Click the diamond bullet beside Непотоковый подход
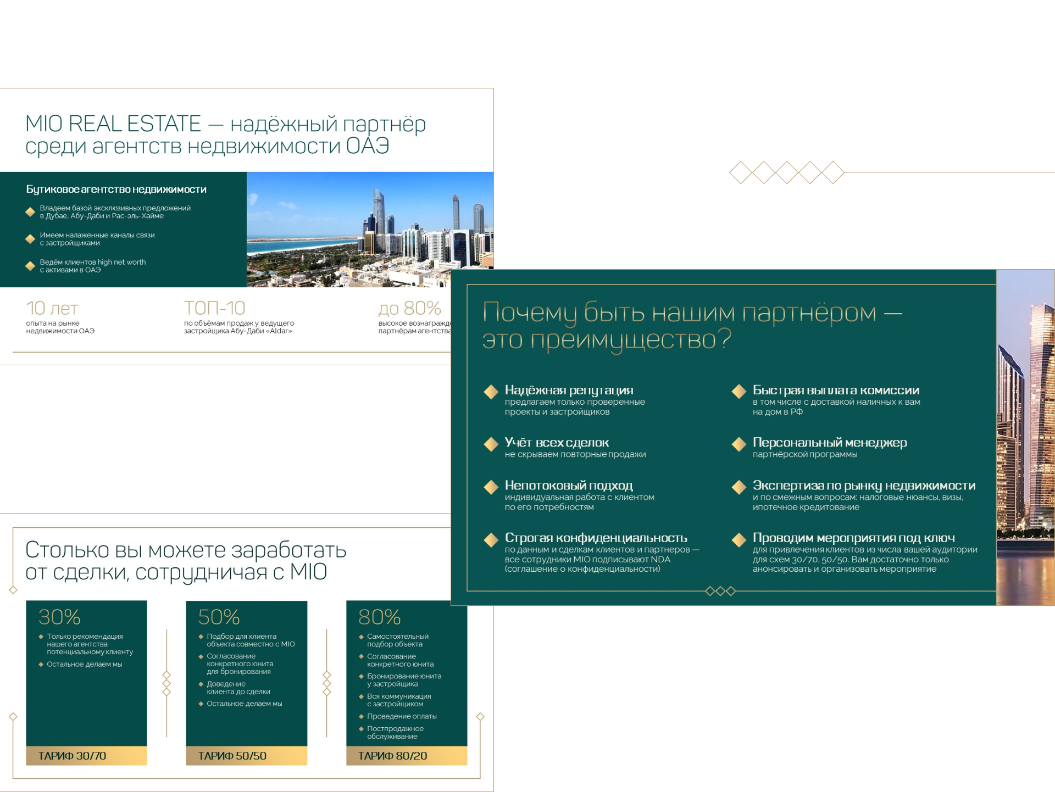This screenshot has height=792, width=1055. point(491,487)
